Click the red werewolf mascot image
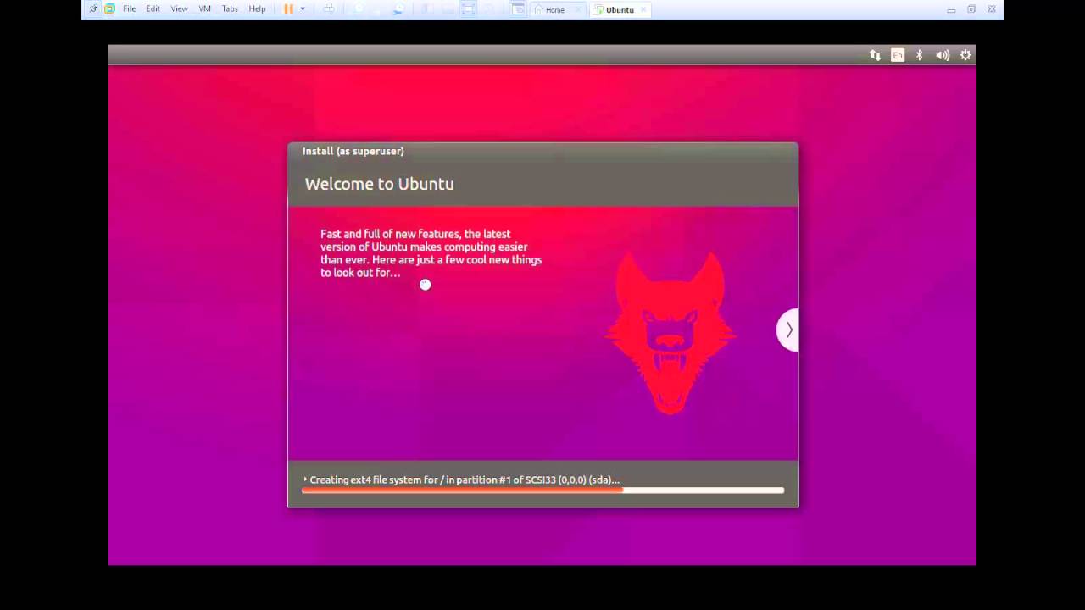This screenshot has width=1085, height=610. click(670, 333)
